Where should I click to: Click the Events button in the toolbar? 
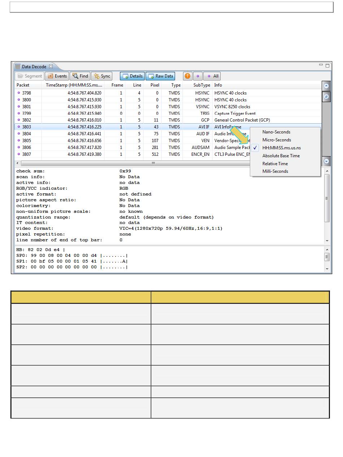point(57,76)
